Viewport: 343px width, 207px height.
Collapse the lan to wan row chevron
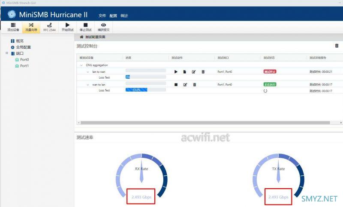pyautogui.click(x=88, y=72)
